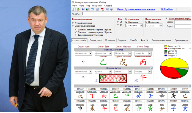
Task: Click the blue help question mark icon
Action: click(111, 9)
